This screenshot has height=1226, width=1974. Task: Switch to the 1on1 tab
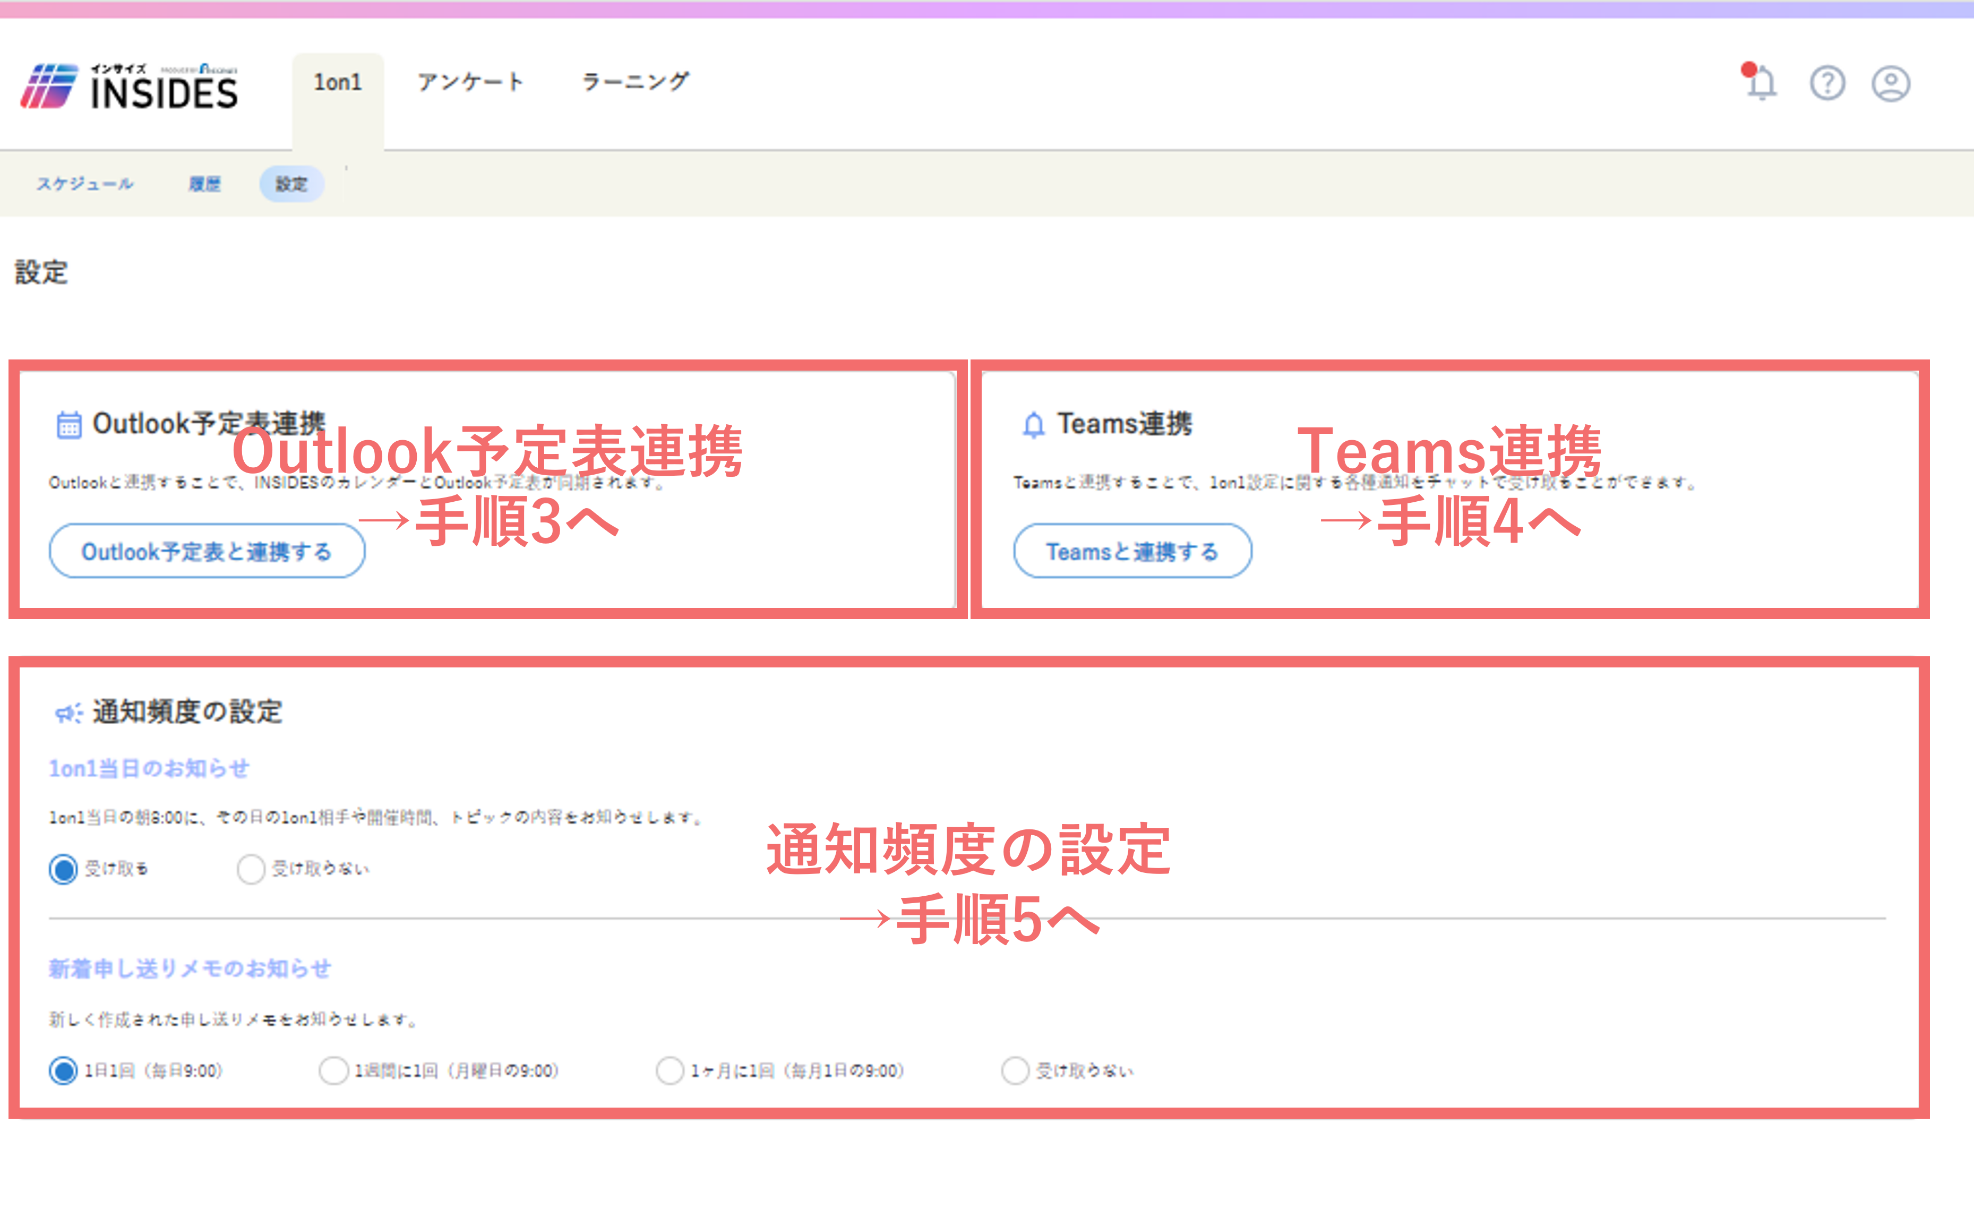[x=338, y=82]
